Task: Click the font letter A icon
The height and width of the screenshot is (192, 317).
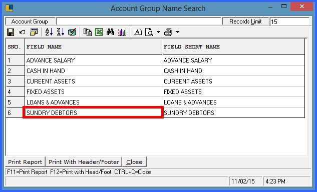Action: pos(138,32)
